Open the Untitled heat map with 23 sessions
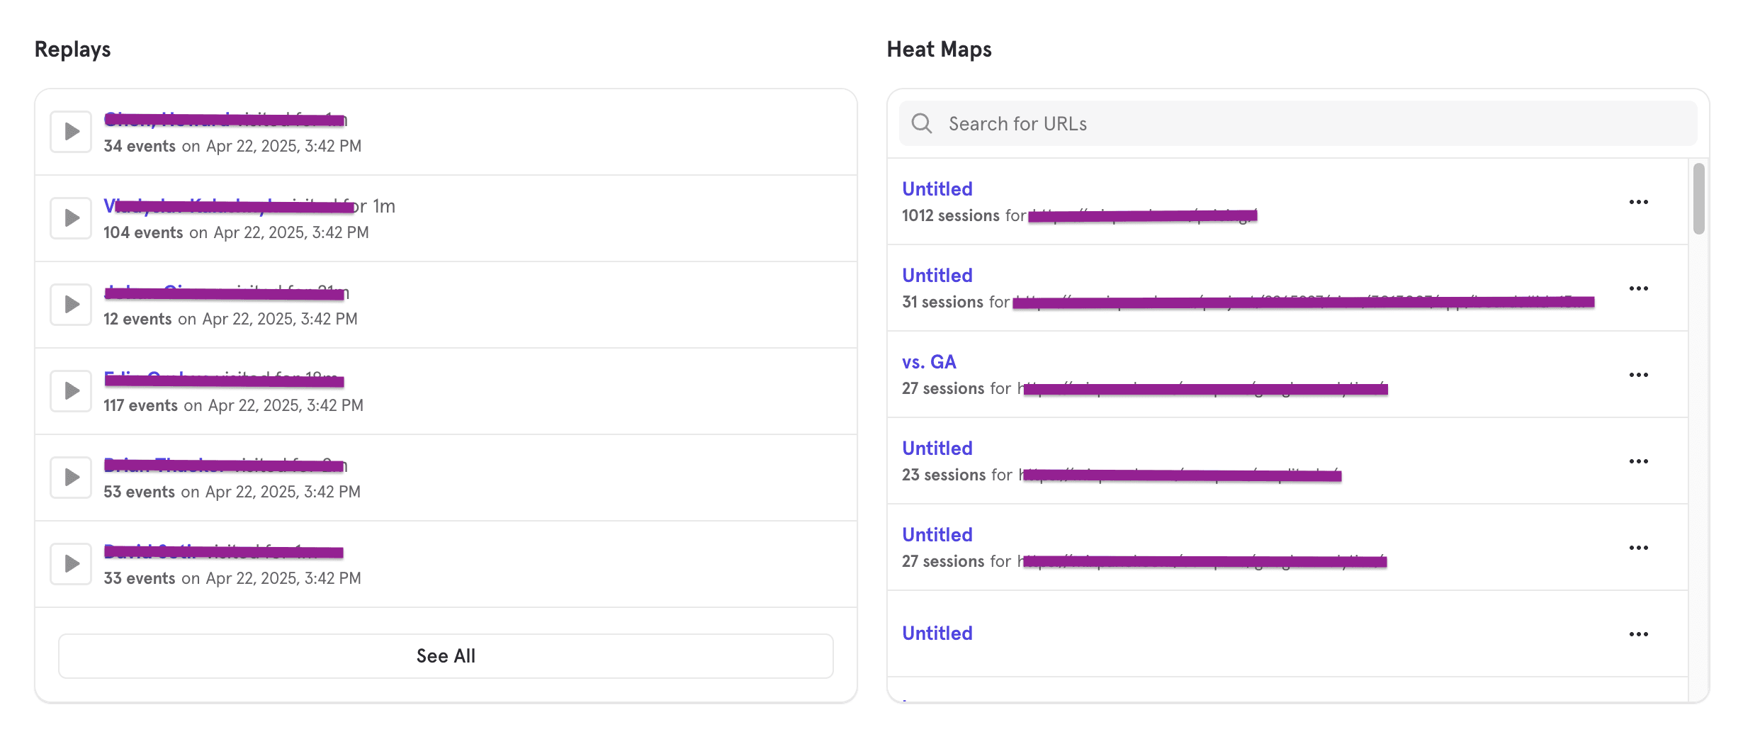 tap(937, 448)
